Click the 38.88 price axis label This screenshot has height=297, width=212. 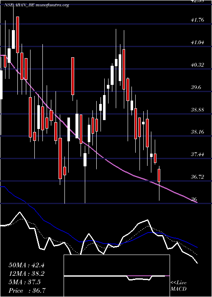tap(198, 109)
